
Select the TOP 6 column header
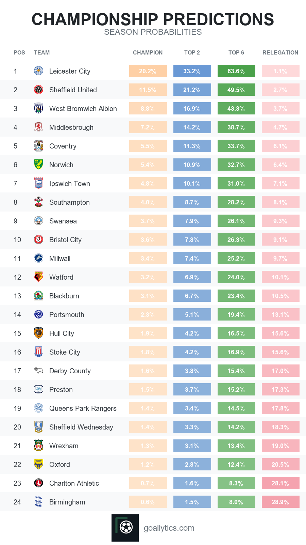pyautogui.click(x=236, y=52)
